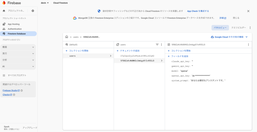Image resolution: width=257 pixels, height=132 pixels.
Task: Open filter icon in users collection column
Action: (x=157, y=45)
